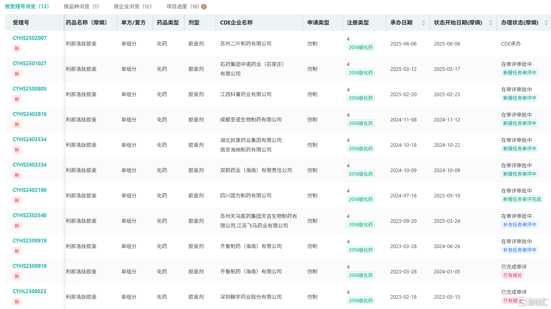Click the 单方/复方 column header
551x309 pixels.
(133, 23)
